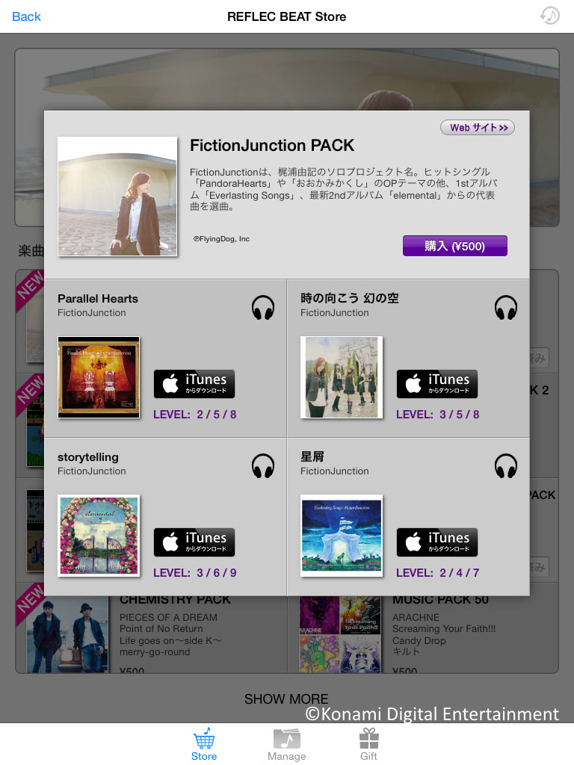Select the Parallel Hearts album artwork

pyautogui.click(x=99, y=377)
